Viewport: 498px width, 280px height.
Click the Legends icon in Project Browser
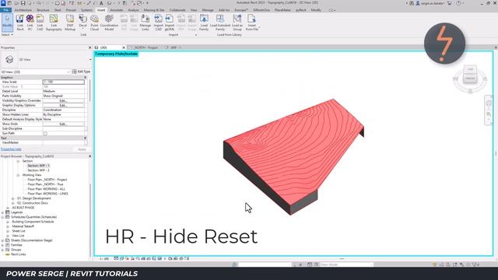tap(8, 212)
